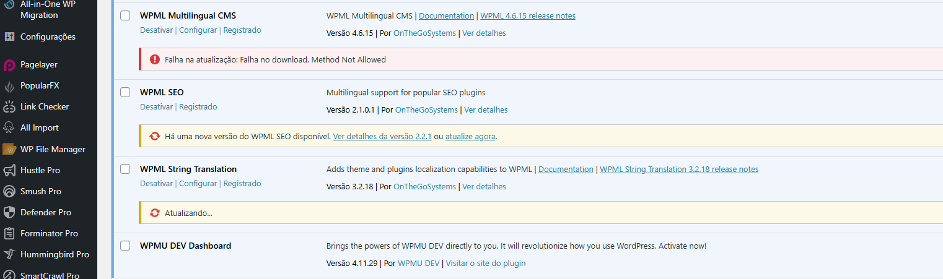943x279 pixels.
Task: Click the Forminator Pro clipboard icon
Action: click(x=9, y=233)
